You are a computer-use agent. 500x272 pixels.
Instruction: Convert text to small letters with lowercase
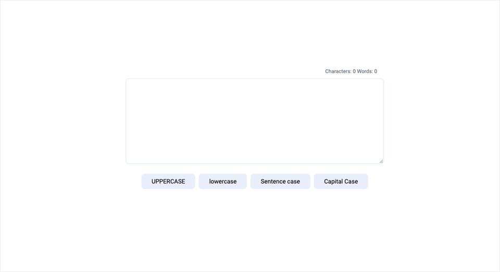(222, 181)
